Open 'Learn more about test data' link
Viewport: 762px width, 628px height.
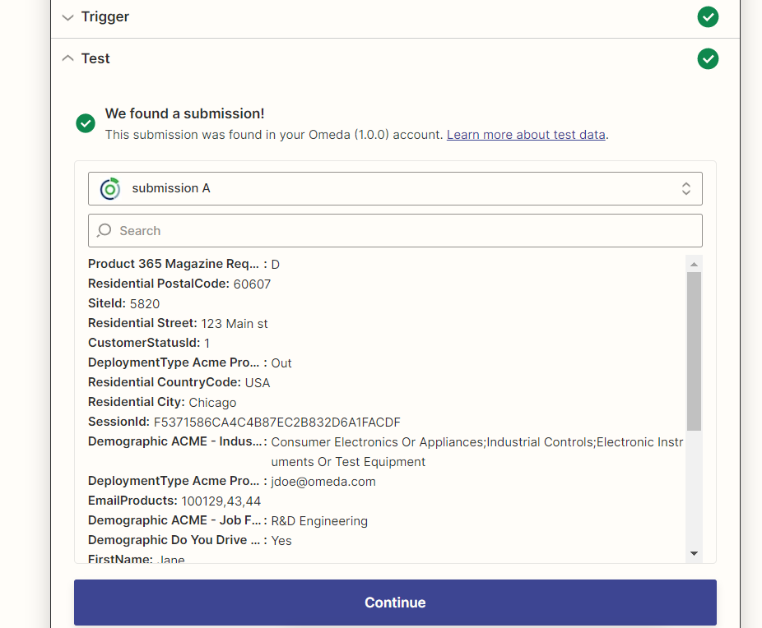526,135
